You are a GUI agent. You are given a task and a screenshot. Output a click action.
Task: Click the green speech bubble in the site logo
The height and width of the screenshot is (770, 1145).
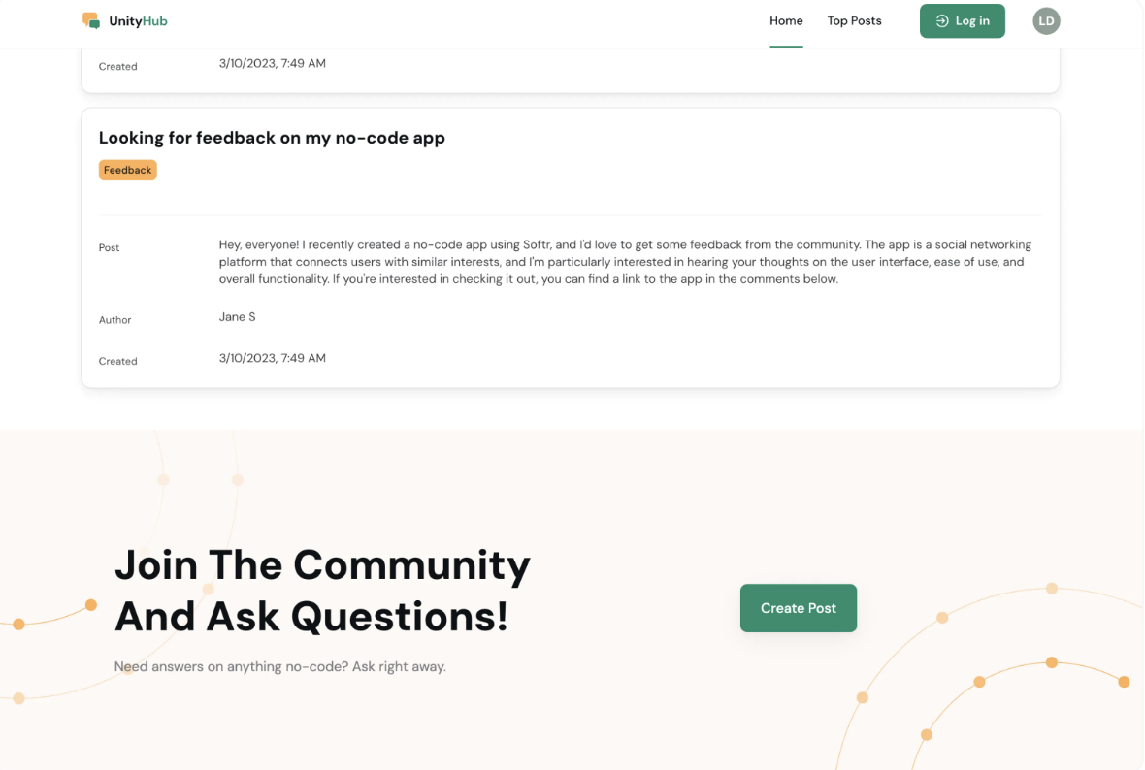coord(94,24)
